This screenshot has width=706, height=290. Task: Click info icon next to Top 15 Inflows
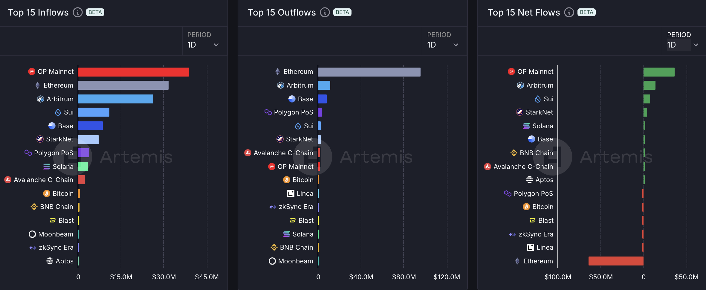(x=78, y=12)
